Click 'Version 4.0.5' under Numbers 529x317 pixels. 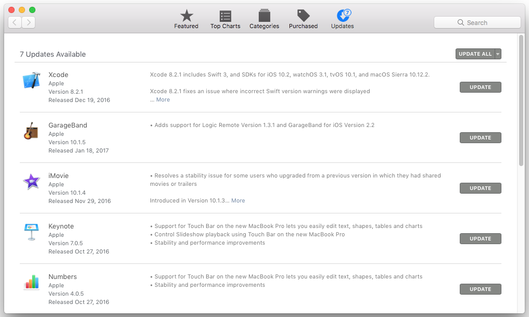[x=66, y=294]
